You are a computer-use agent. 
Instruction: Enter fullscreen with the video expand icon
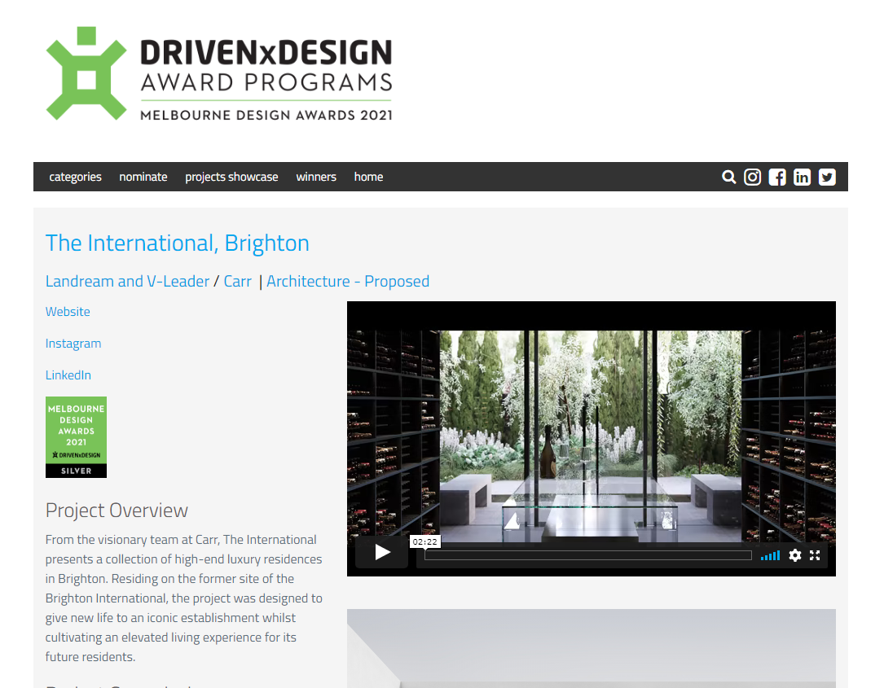(815, 555)
